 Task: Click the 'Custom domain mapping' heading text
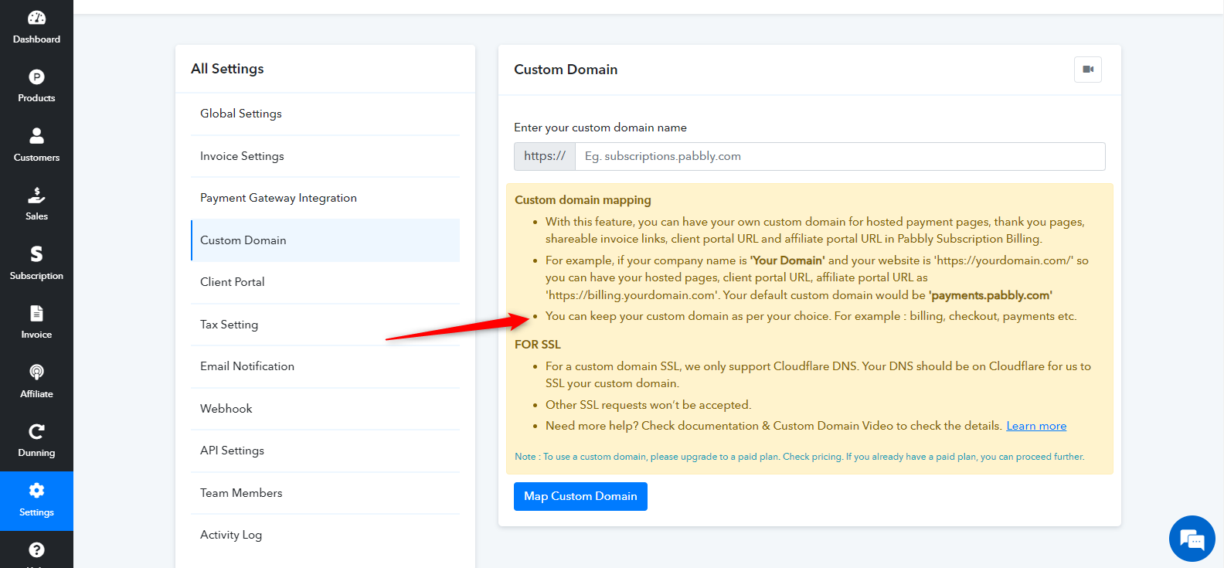coord(583,200)
